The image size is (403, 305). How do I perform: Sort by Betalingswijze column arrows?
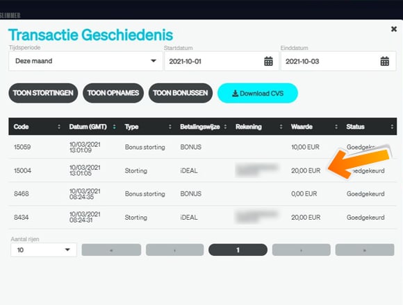click(225, 127)
